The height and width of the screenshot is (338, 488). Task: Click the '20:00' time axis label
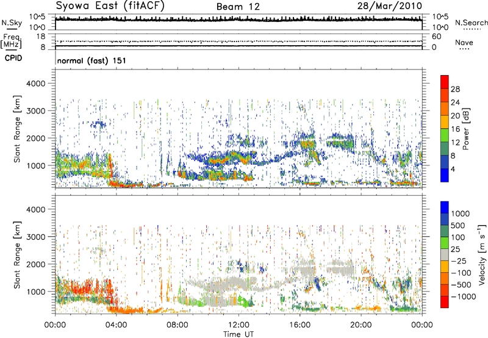pos(361,325)
